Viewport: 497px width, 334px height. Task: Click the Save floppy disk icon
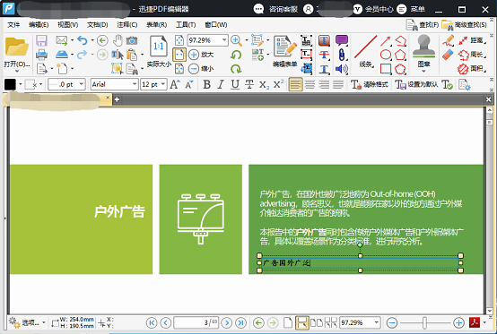[41, 40]
